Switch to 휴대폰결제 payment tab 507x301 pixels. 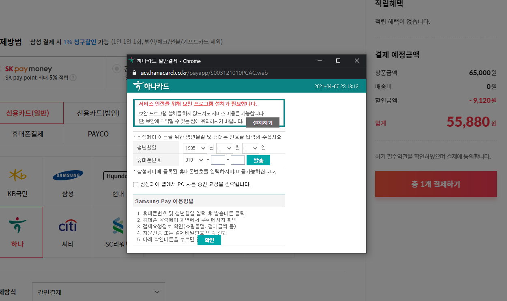point(31,134)
